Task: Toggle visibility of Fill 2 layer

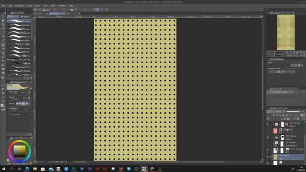Action: [268, 150]
